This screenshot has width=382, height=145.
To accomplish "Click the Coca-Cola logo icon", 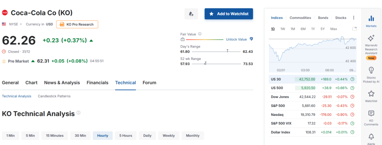I will [5, 13].
